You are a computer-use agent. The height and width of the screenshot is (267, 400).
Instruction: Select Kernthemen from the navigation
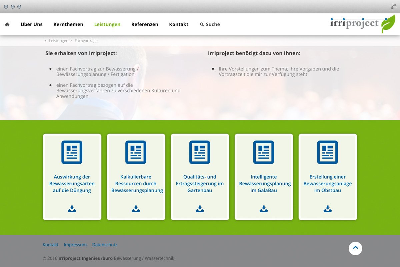click(68, 24)
